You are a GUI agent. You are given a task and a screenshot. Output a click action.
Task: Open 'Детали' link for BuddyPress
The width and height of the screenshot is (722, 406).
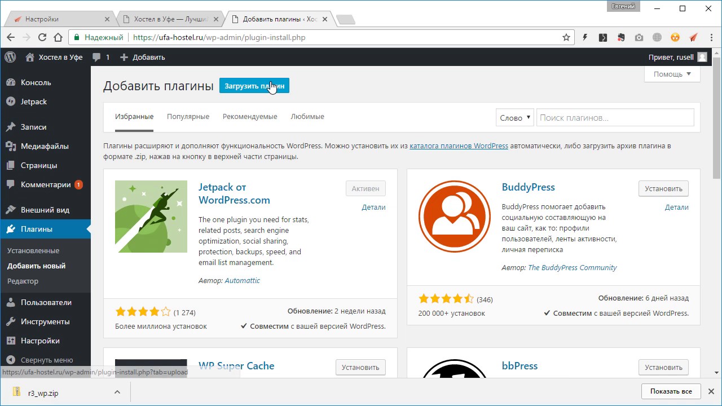pos(676,207)
